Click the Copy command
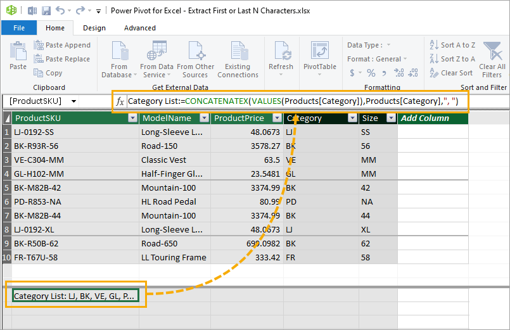This screenshot has height=330, width=510. click(x=48, y=73)
